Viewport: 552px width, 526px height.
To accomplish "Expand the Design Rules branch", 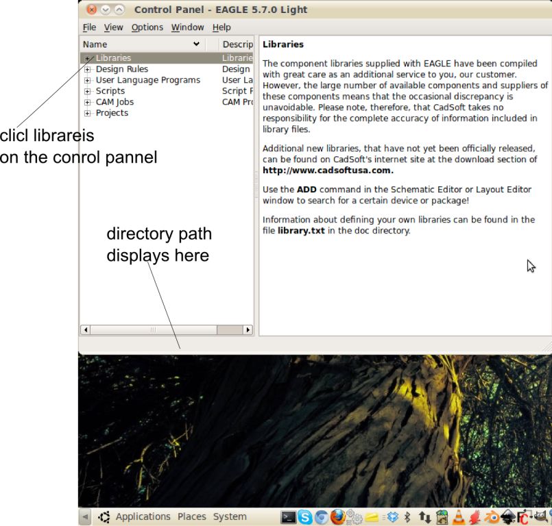I will tap(87, 69).
